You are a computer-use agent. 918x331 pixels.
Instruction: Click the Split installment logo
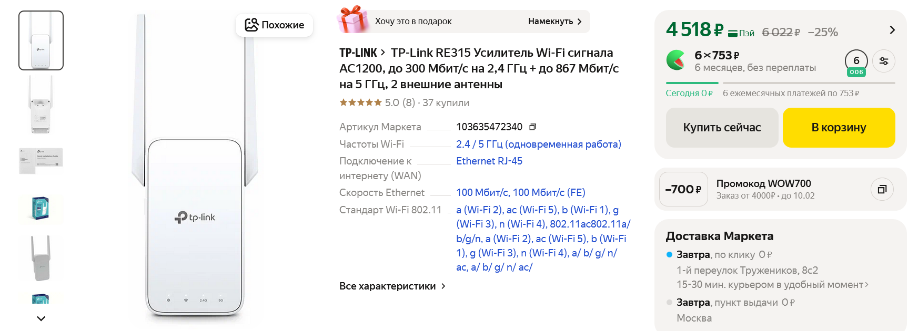[676, 60]
